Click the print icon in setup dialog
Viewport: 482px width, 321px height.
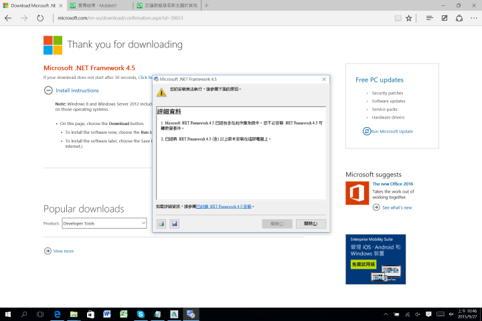[x=161, y=224]
